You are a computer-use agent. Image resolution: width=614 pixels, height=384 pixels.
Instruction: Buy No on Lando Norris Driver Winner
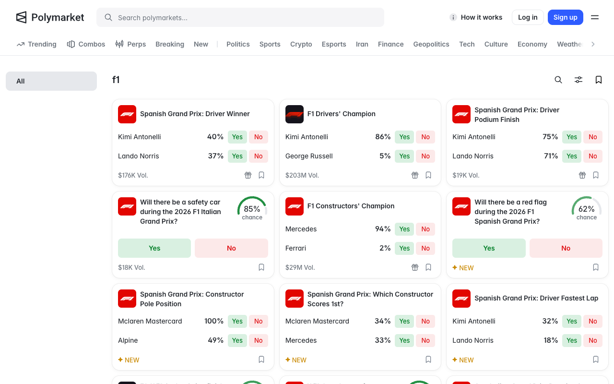click(259, 156)
